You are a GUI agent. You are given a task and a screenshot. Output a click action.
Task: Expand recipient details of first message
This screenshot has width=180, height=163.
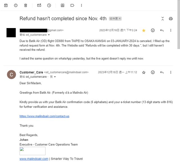point(49,35)
